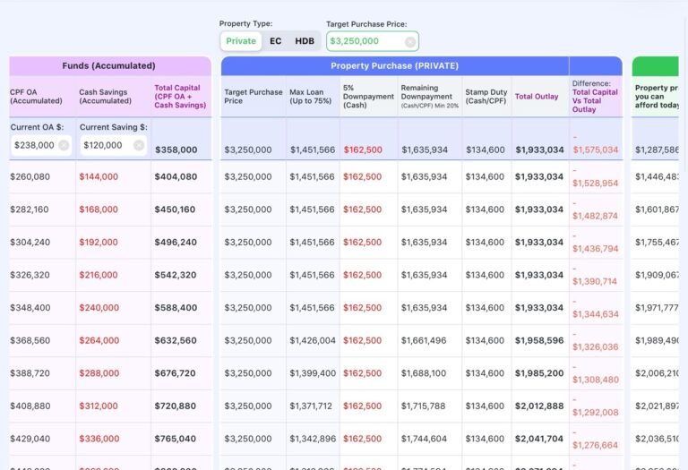
Task: Select the -$1,436,794 difference cell
Action: (596, 244)
